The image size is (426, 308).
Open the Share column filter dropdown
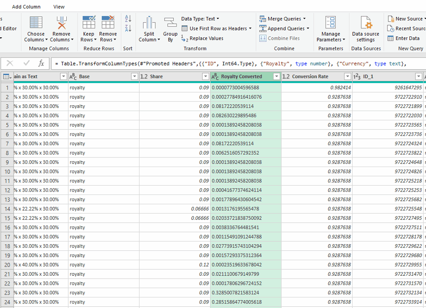(x=205, y=77)
